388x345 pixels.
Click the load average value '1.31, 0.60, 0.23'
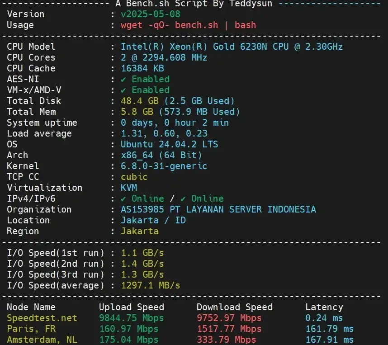164,134
